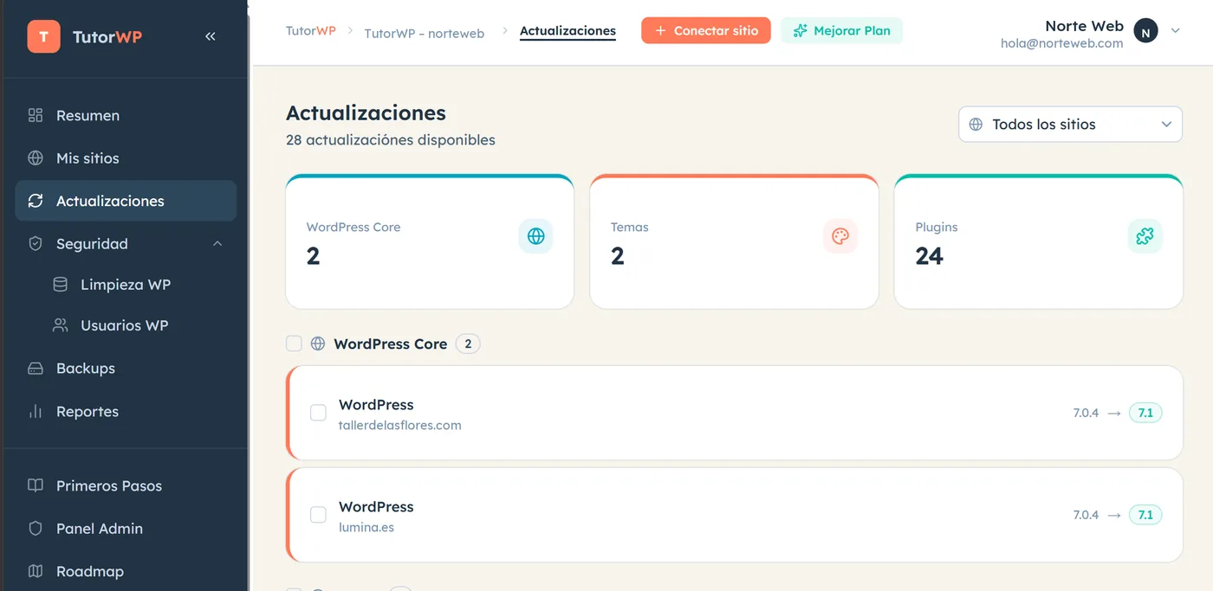Select Actualizaciones in the sidebar
The width and height of the screenshot is (1213, 591).
126,201
